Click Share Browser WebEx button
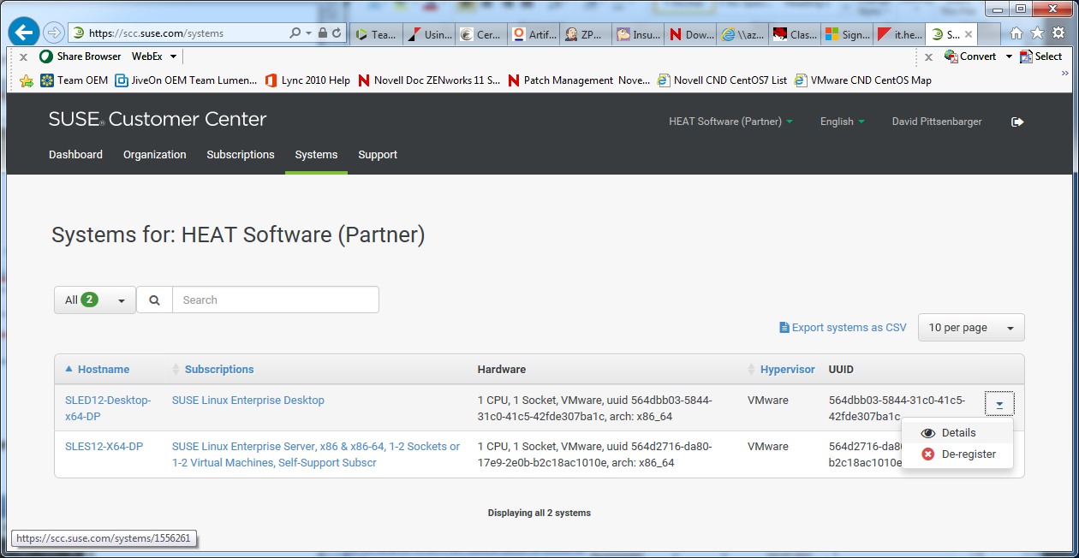1079x558 pixels. coord(80,56)
